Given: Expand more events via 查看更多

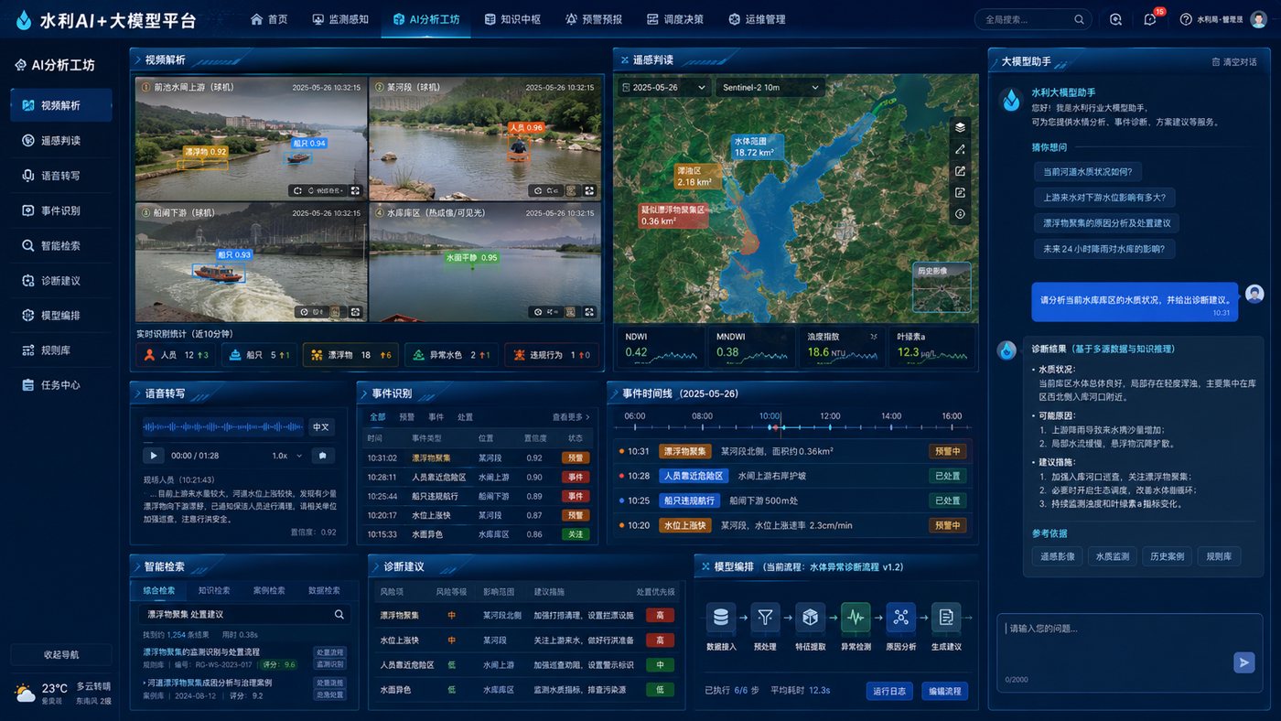Looking at the screenshot, I should pyautogui.click(x=571, y=417).
